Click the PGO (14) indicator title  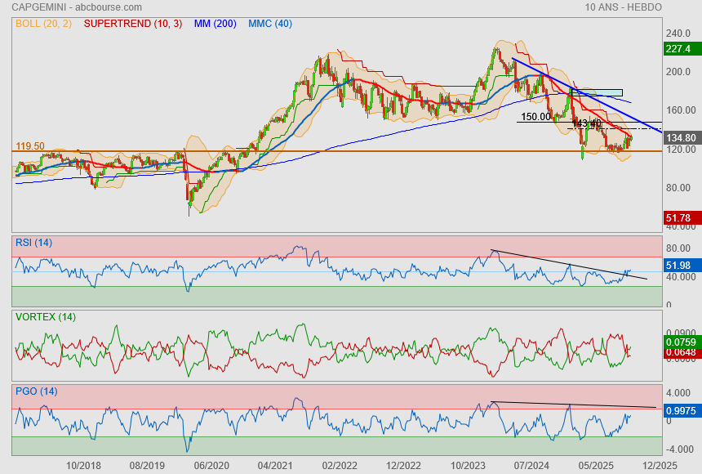pyautogui.click(x=35, y=391)
